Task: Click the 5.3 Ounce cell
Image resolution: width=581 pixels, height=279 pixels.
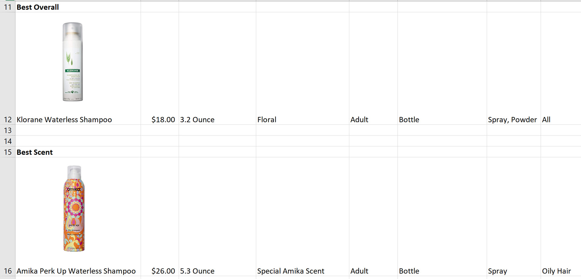Action: [217, 271]
